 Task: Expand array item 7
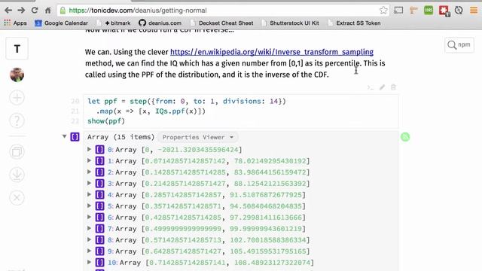click(x=89, y=228)
